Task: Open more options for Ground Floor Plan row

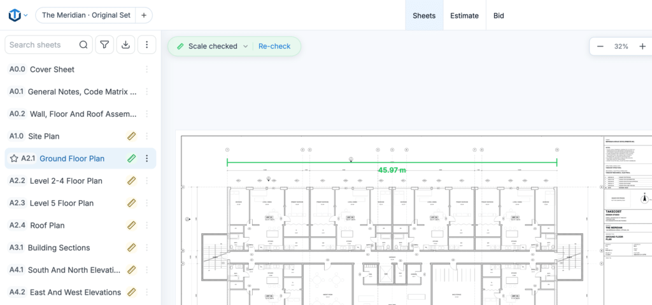Action: 146,158
